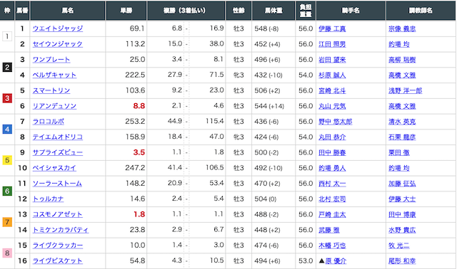Click body weight 544 (+14)
The height and width of the screenshot is (269, 457).
tap(269, 106)
